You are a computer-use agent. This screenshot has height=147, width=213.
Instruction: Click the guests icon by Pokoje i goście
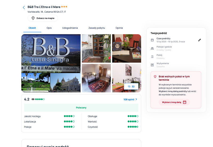pos(152,48)
